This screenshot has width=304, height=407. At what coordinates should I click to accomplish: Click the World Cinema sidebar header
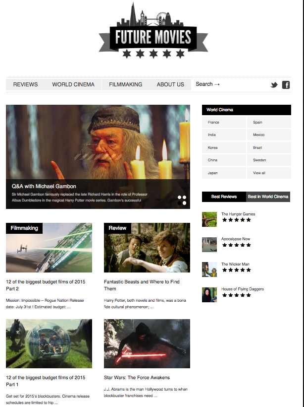pos(247,110)
